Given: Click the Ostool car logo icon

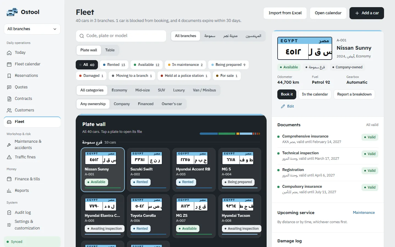Looking at the screenshot, I should click(x=12, y=12).
